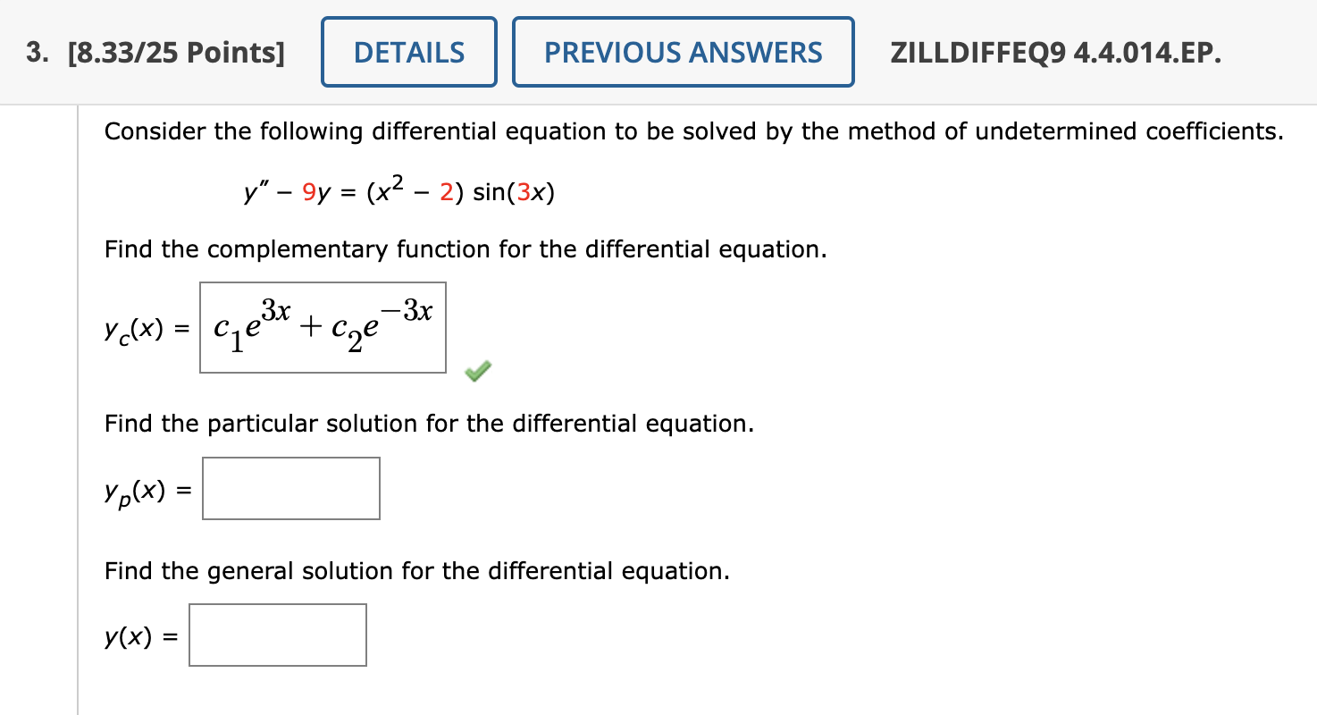Click the DETAILS button

coord(408,52)
